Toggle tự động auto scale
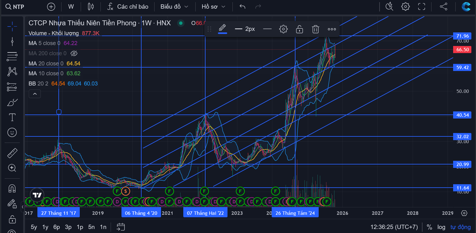Viewport: 476px width, 233px height. point(460,227)
